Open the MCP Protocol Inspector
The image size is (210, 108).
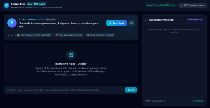pyautogui.click(x=193, y=5)
